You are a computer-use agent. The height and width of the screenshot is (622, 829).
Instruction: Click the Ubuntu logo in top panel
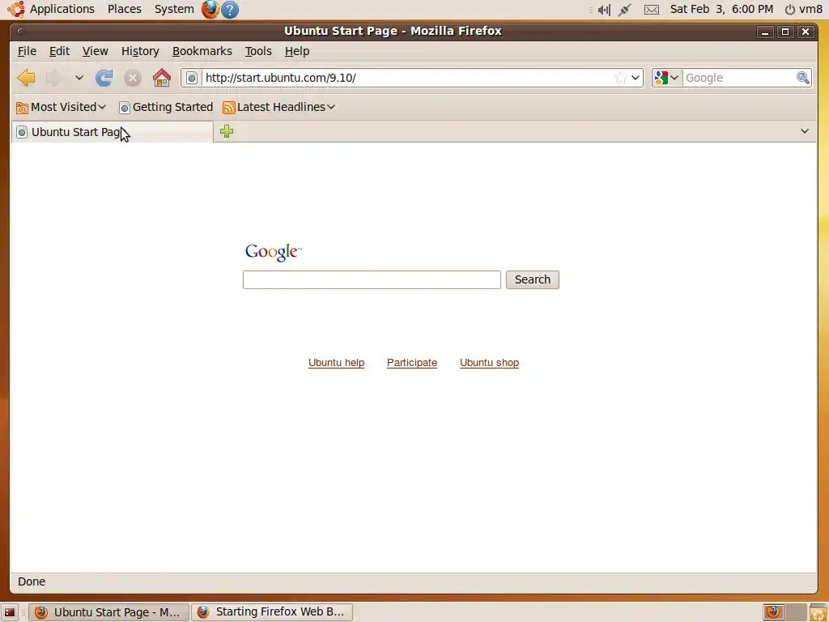coord(16,9)
